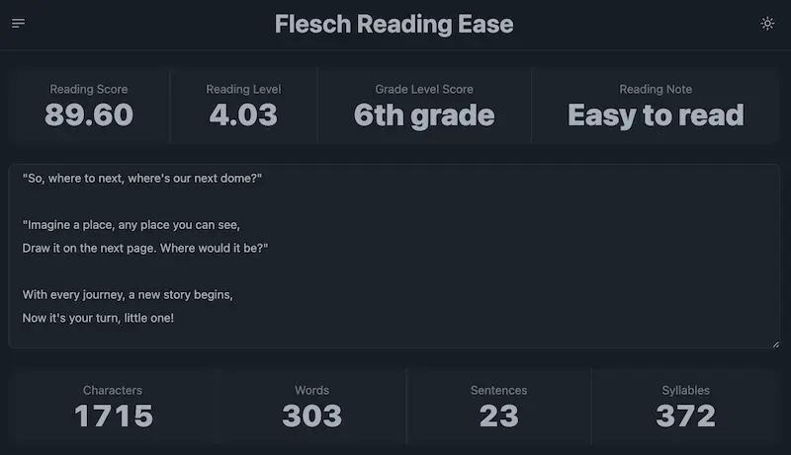This screenshot has height=455, width=791.
Task: Toggle light mode with sun icon
Action: (x=767, y=23)
